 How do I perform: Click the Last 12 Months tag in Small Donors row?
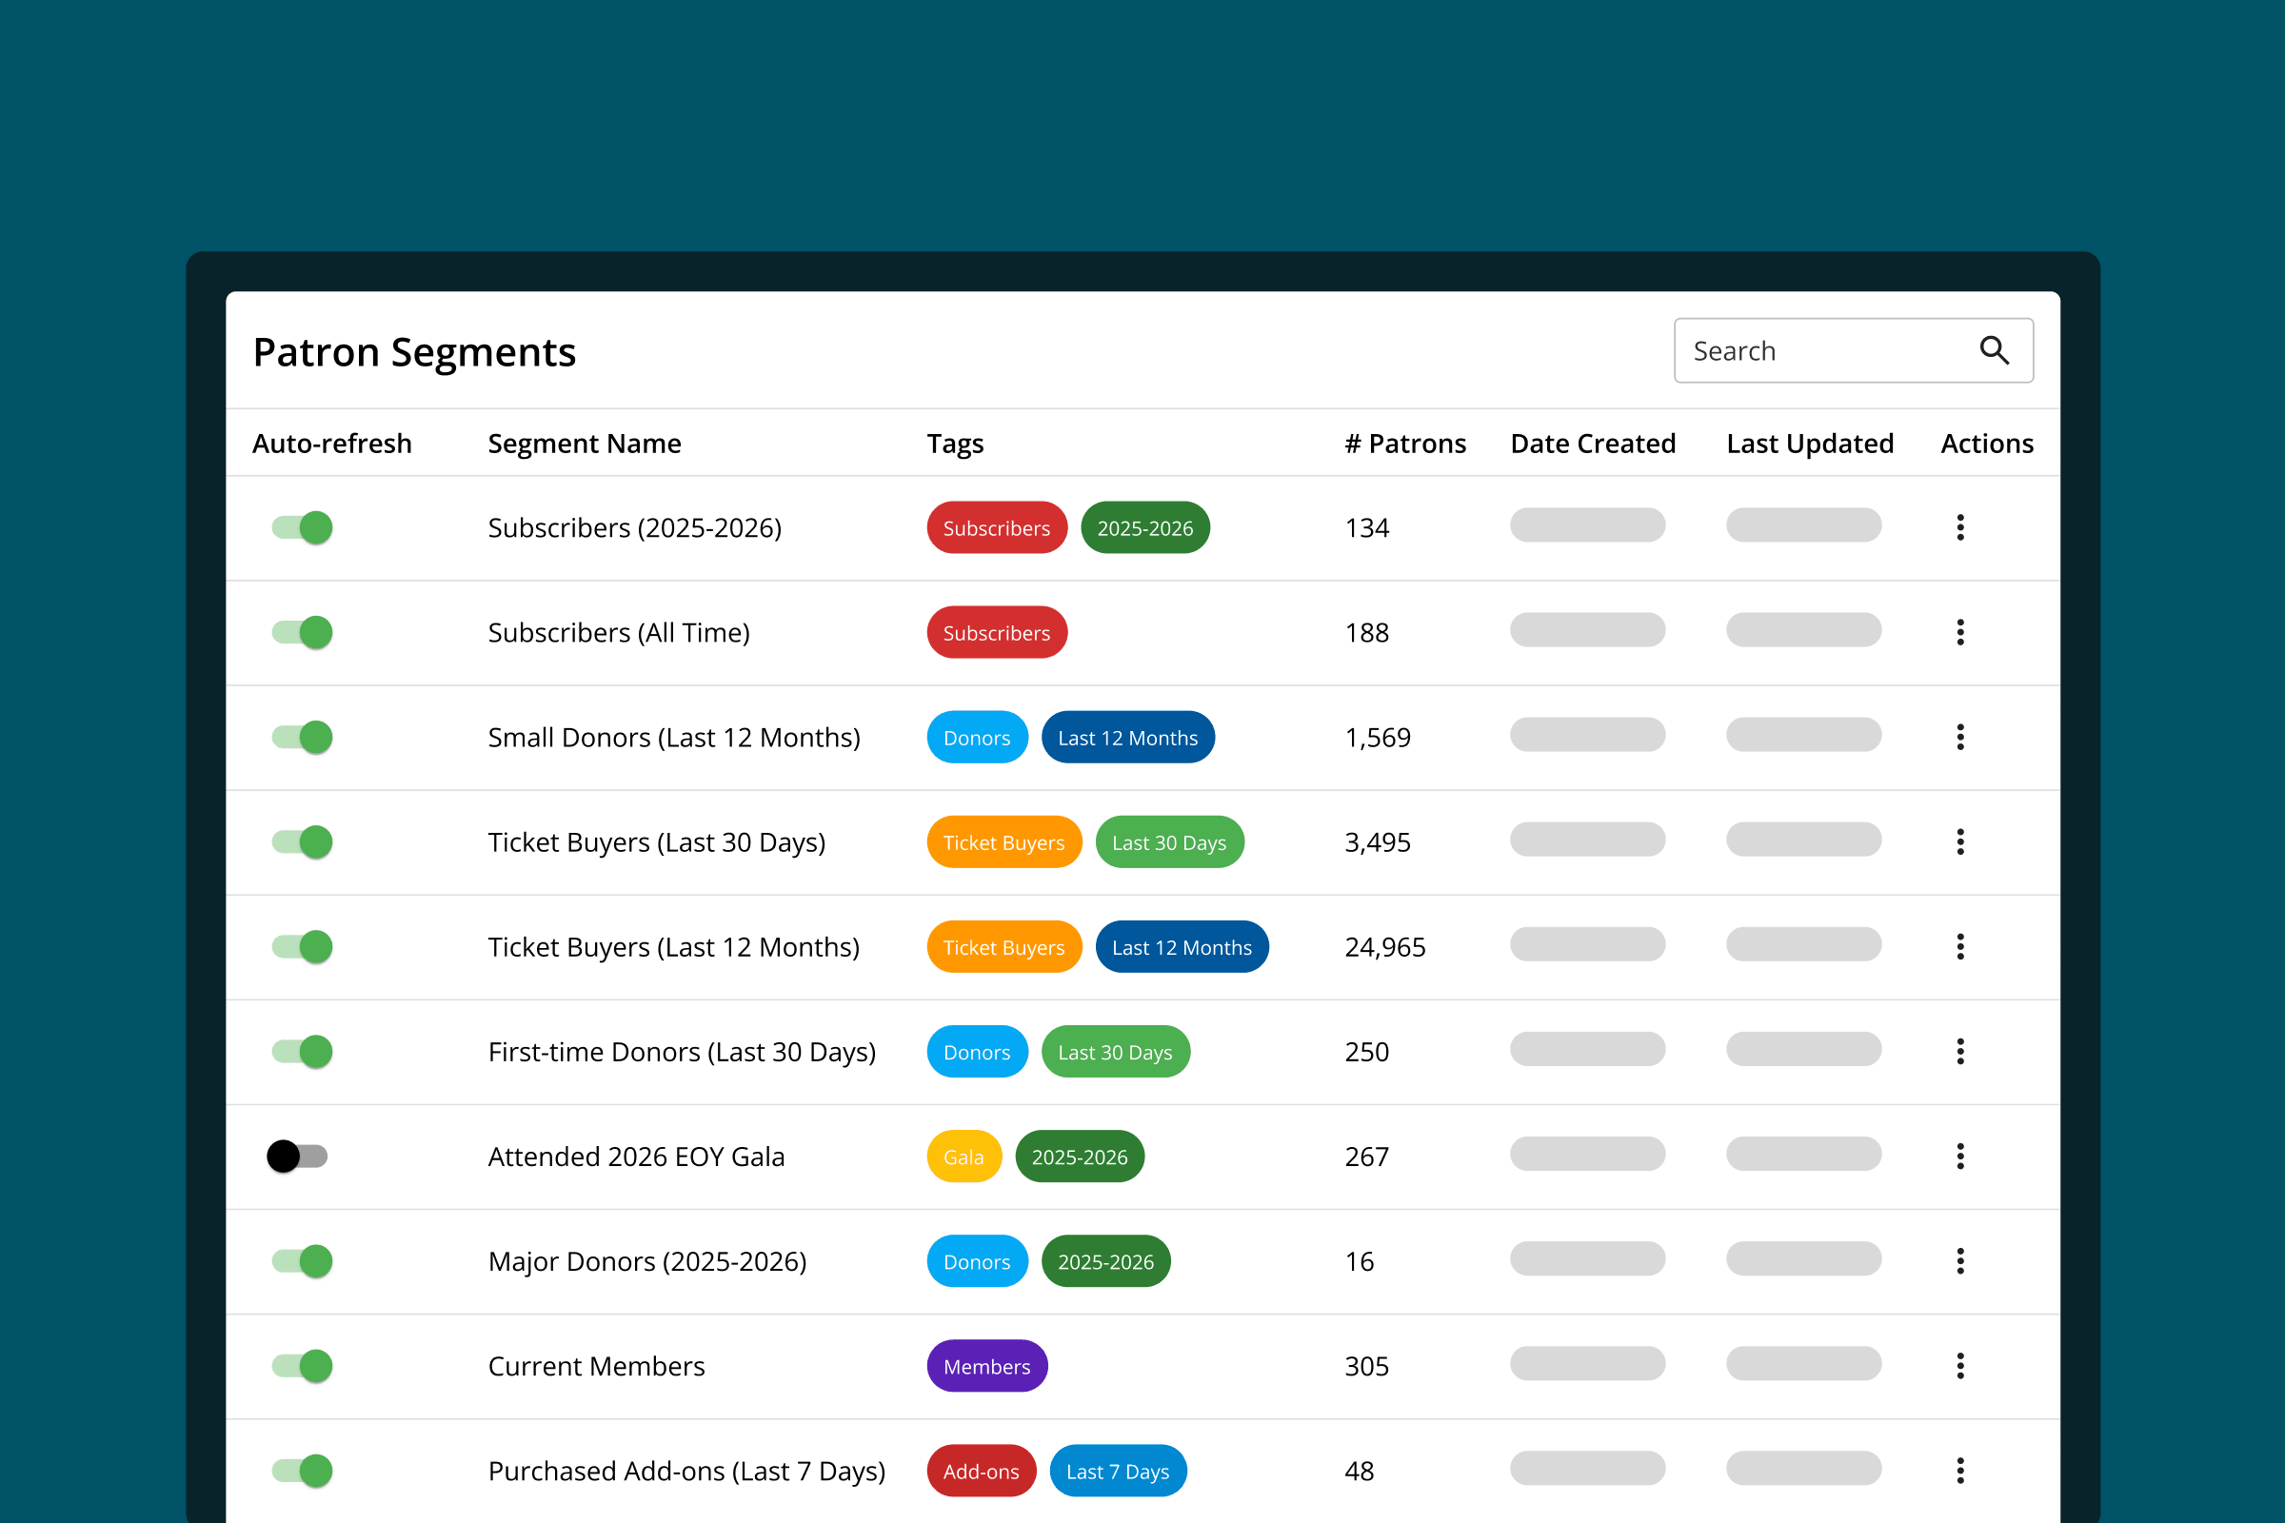click(1128, 737)
